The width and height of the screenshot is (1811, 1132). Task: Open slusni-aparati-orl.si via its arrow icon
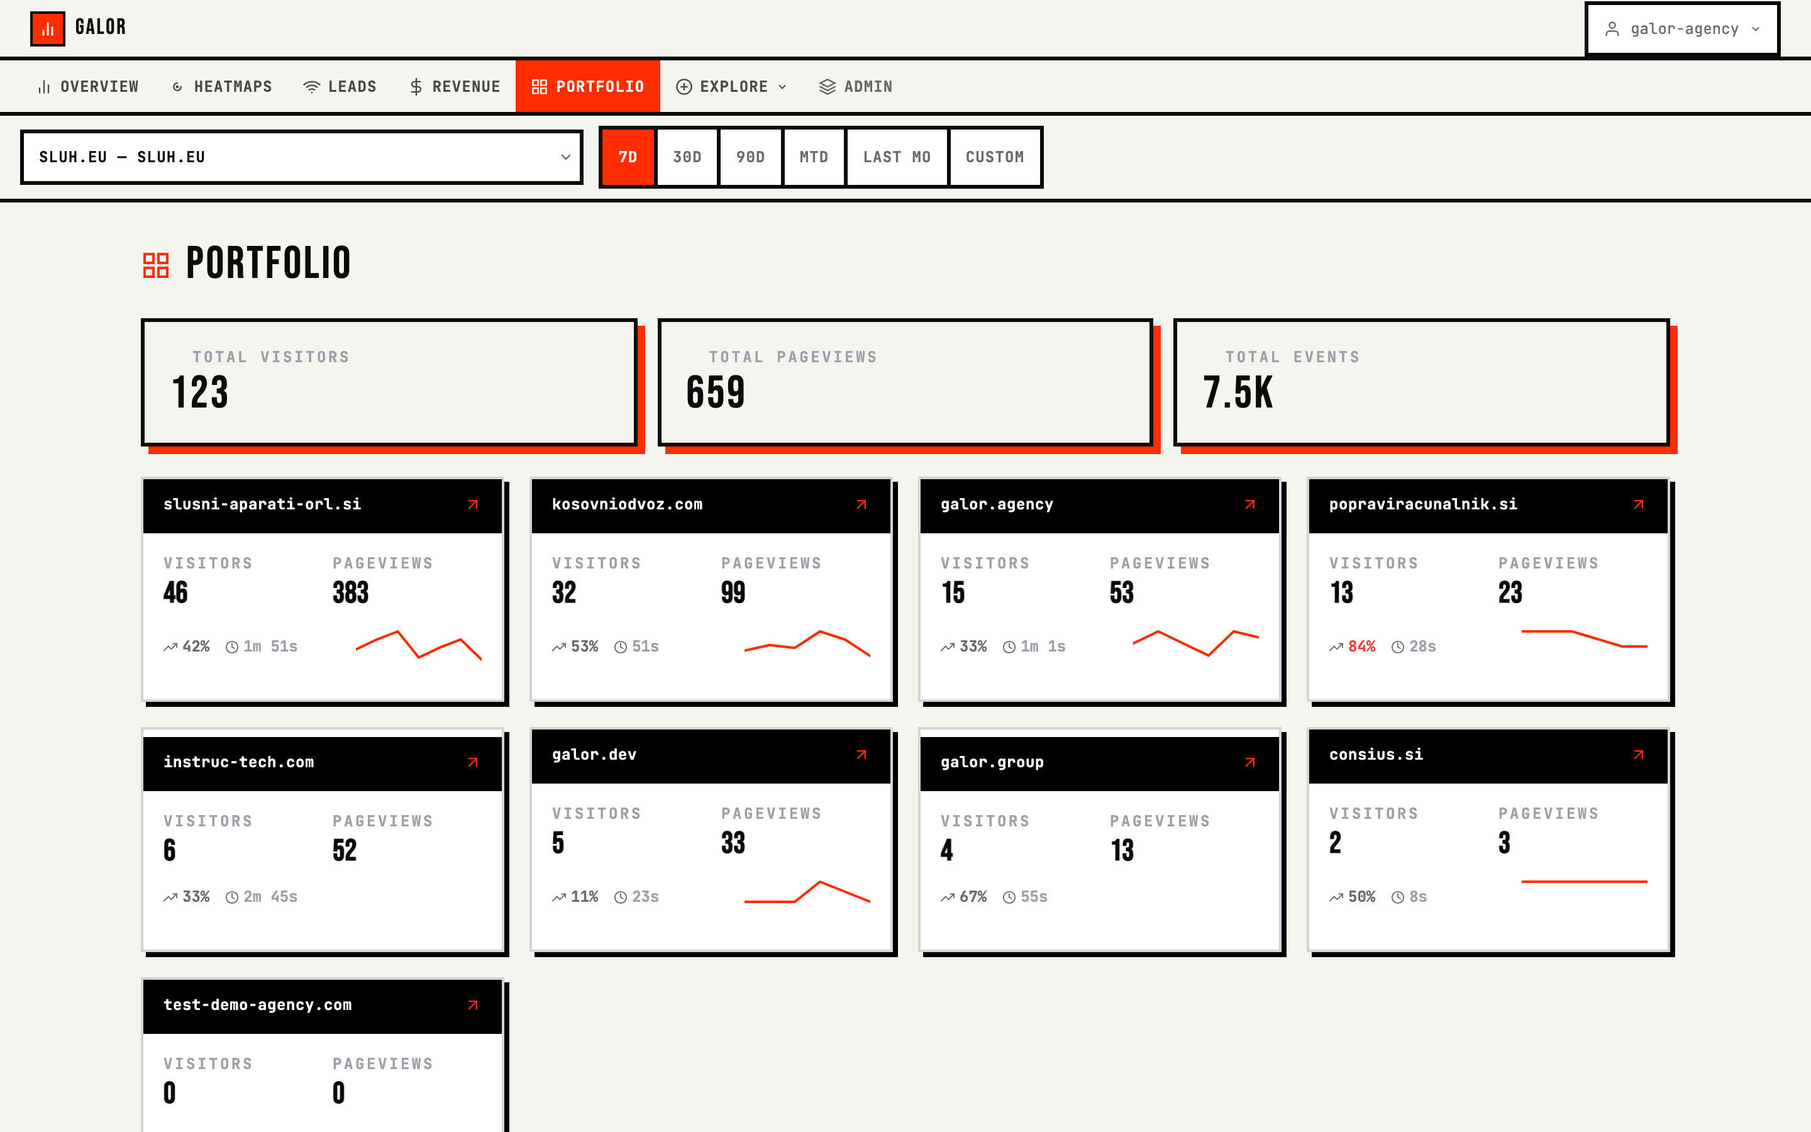click(x=474, y=504)
